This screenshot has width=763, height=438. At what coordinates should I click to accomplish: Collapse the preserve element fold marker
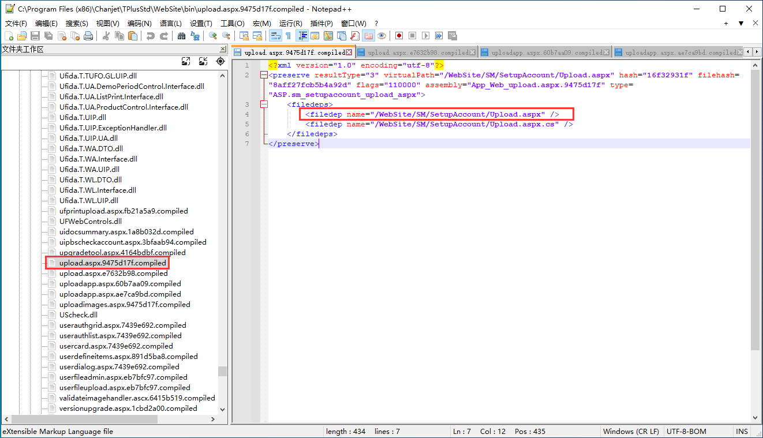[264, 75]
